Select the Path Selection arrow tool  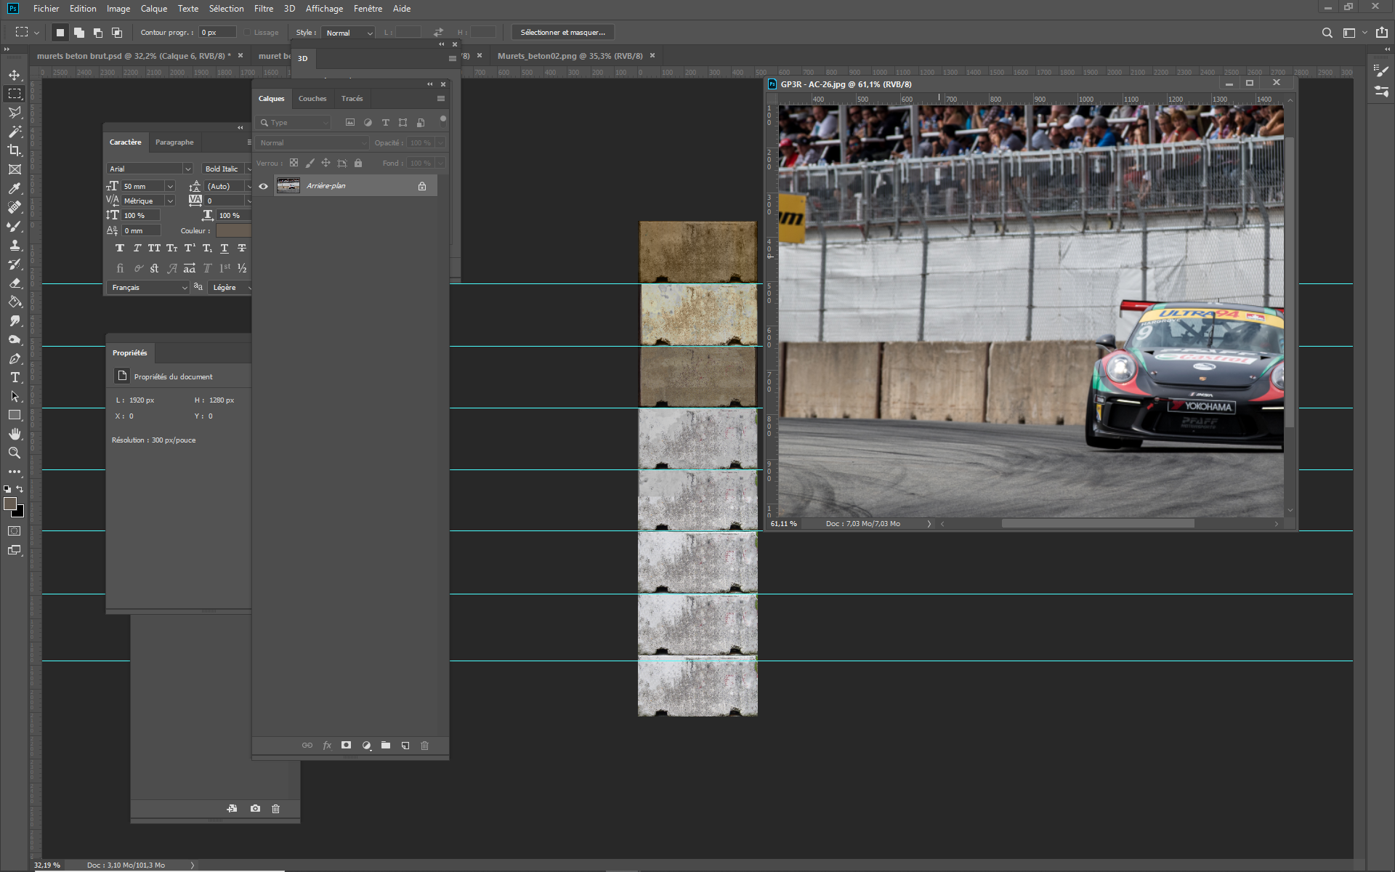coord(15,396)
